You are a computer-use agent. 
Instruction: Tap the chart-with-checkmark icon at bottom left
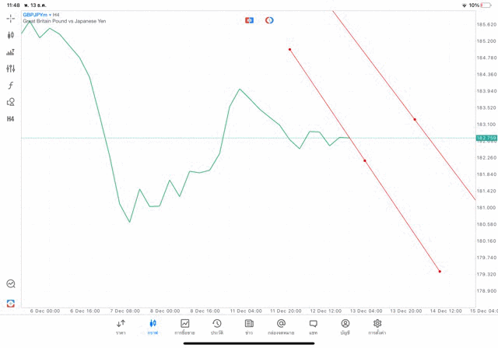click(x=11, y=284)
